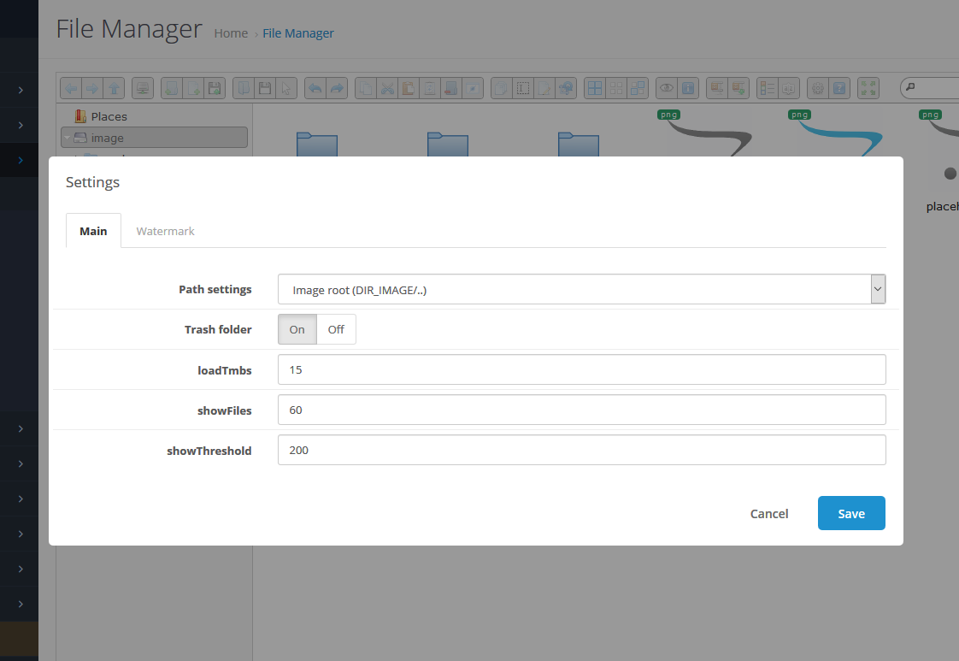Create a new folder from the toolbar
Viewport: 959px width, 661px height.
point(172,89)
